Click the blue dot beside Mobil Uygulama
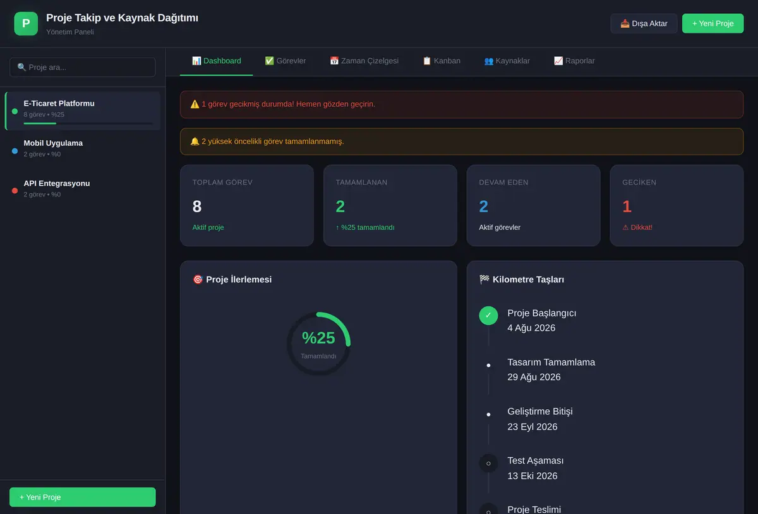 15,151
